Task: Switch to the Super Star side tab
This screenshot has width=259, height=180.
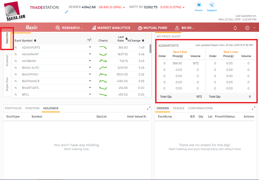Action: click(7, 84)
